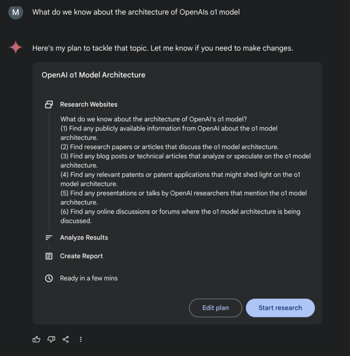Share the response via share icon
Image resolution: width=350 pixels, height=356 pixels.
coord(66,339)
